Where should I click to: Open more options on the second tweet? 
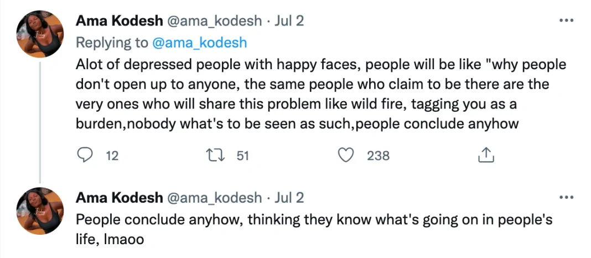pos(566,198)
